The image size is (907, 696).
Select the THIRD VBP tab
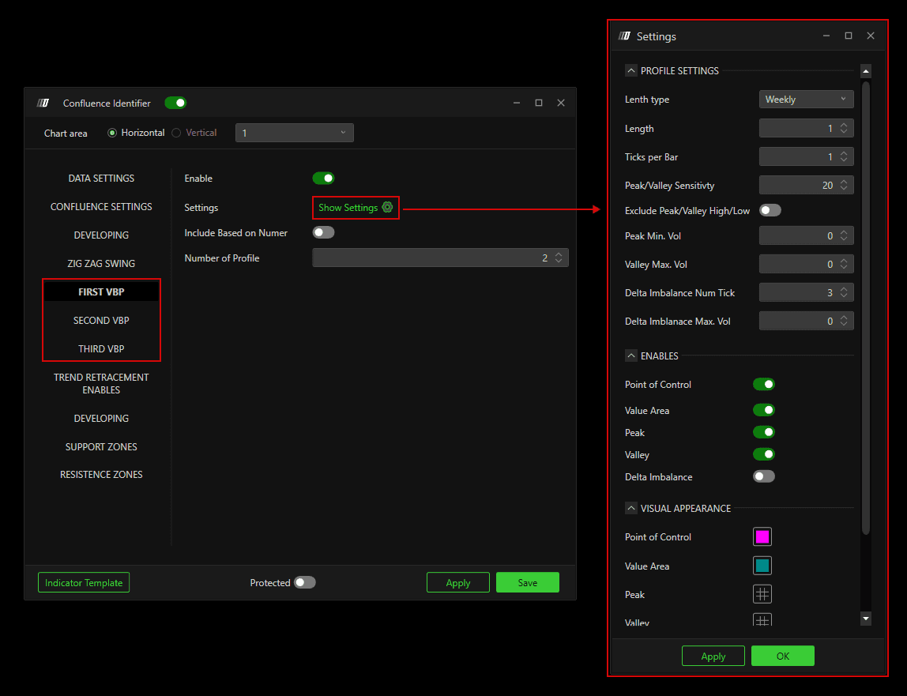click(101, 348)
